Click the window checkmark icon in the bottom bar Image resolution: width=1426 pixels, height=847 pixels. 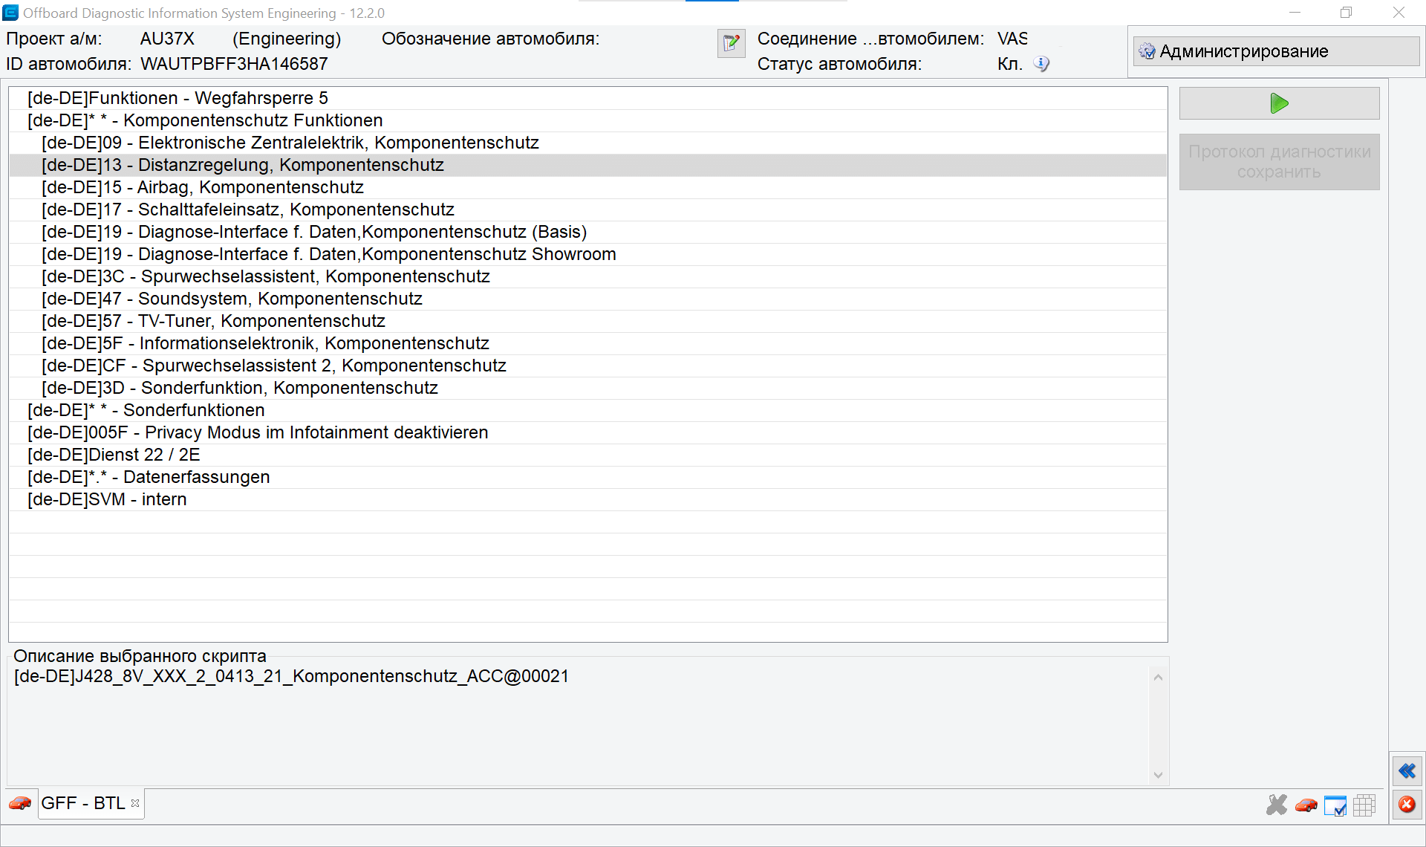click(1335, 805)
